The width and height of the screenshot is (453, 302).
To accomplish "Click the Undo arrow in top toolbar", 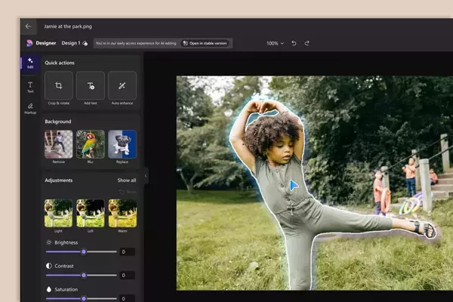I will pos(294,43).
